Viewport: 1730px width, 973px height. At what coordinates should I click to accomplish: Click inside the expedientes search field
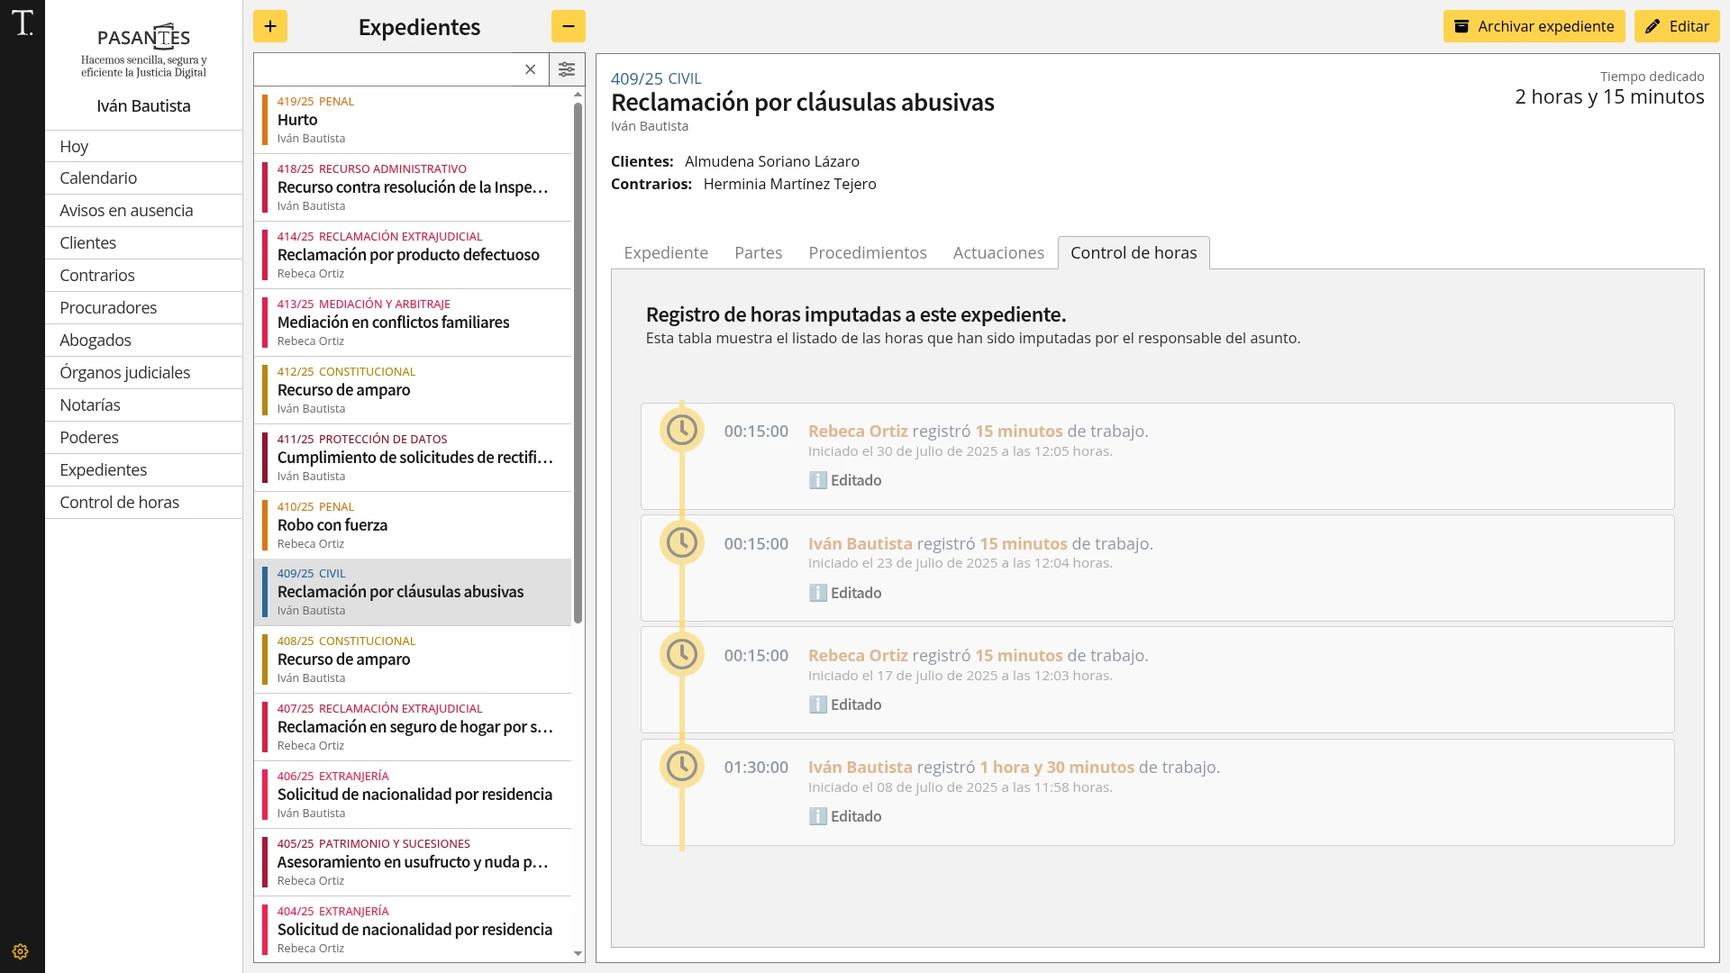click(387, 69)
